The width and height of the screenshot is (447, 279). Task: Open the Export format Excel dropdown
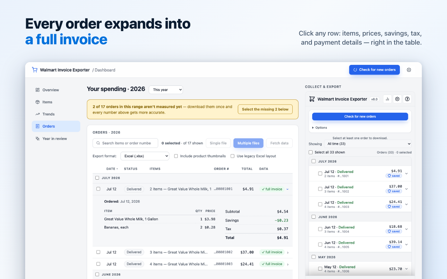145,156
